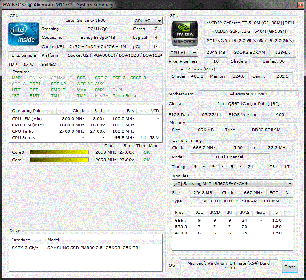Click the Core1 load bar

pos(59,160)
